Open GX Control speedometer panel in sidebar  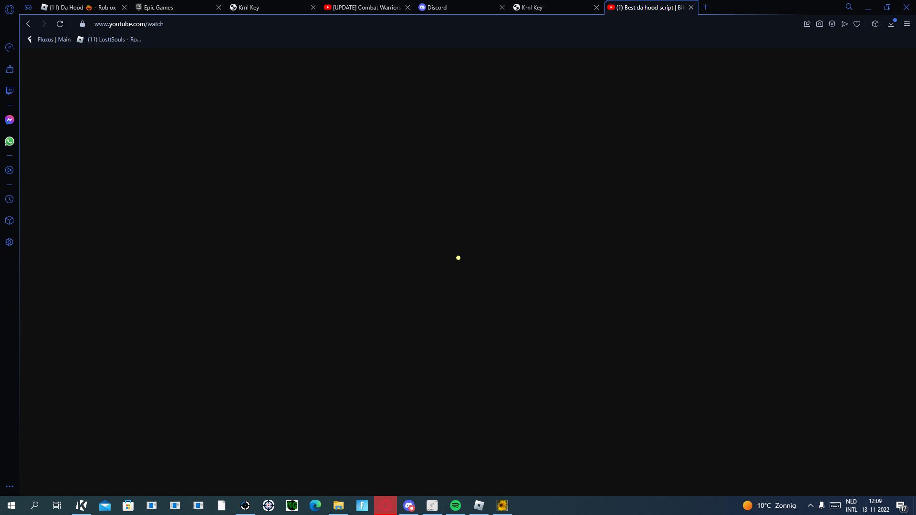(x=9, y=48)
